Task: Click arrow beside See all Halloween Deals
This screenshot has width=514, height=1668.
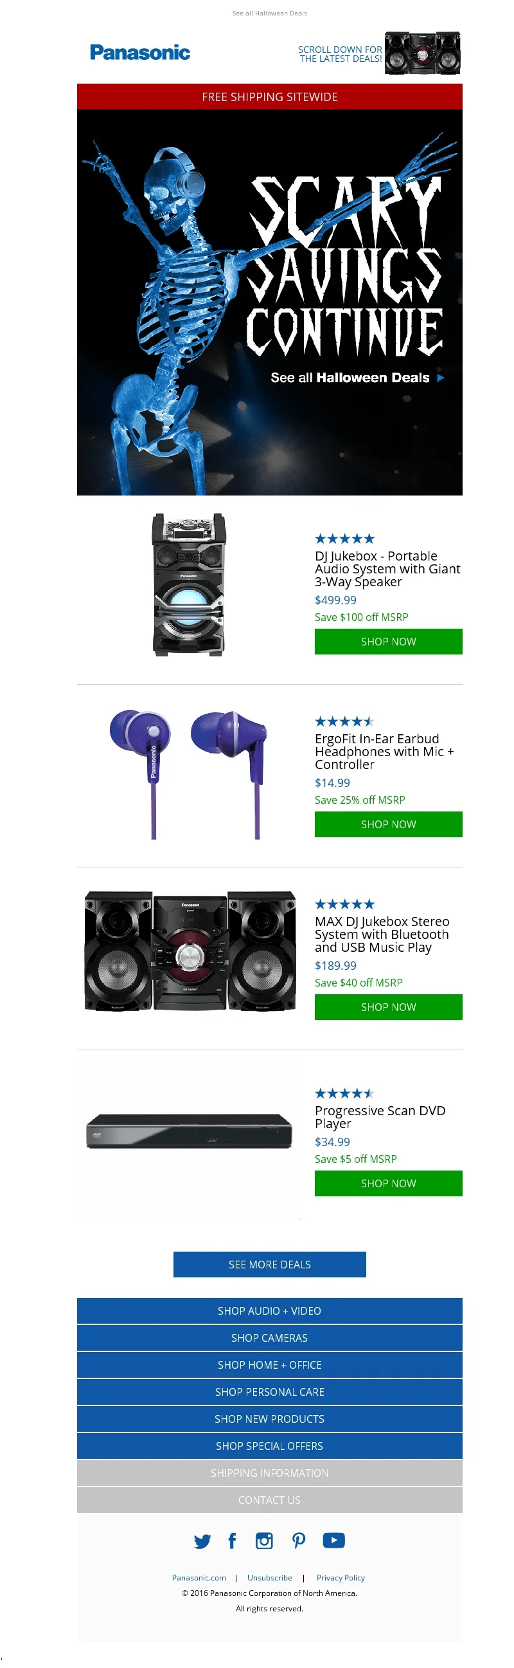Action: pos(441,378)
